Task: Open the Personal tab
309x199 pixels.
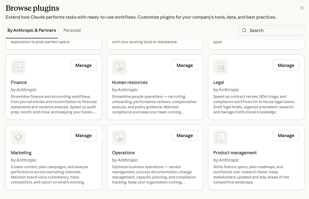Action: 72,30
